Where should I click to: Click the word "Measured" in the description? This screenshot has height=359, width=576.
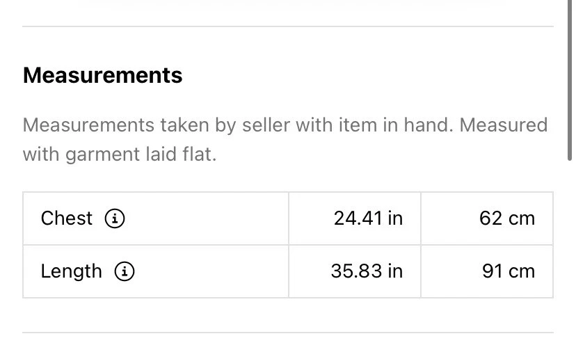tap(504, 125)
